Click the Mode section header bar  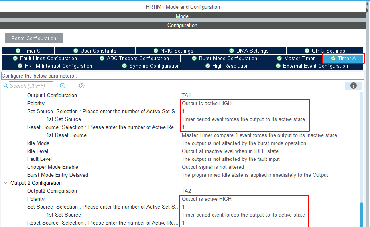pos(183,16)
